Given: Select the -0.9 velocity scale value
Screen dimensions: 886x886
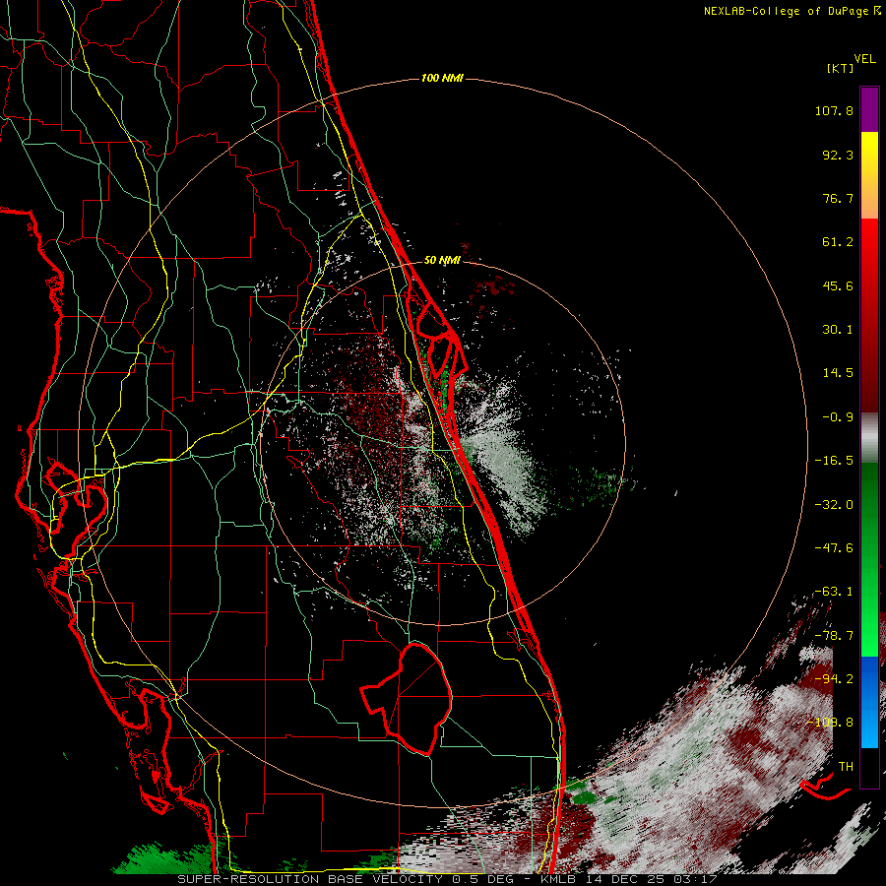Looking at the screenshot, I should (838, 417).
